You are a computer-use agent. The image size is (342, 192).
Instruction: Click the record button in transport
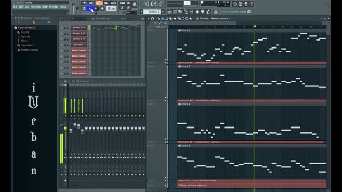(102, 9)
